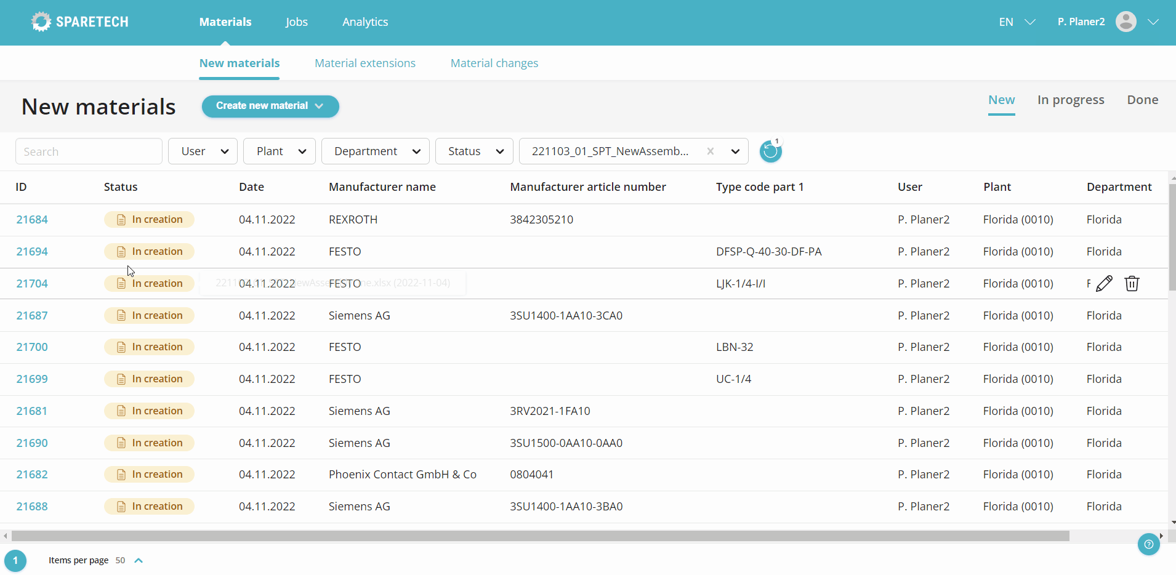Click article number 3RV2021-1FA10
Screen dimensions: 1176x575
click(x=550, y=411)
